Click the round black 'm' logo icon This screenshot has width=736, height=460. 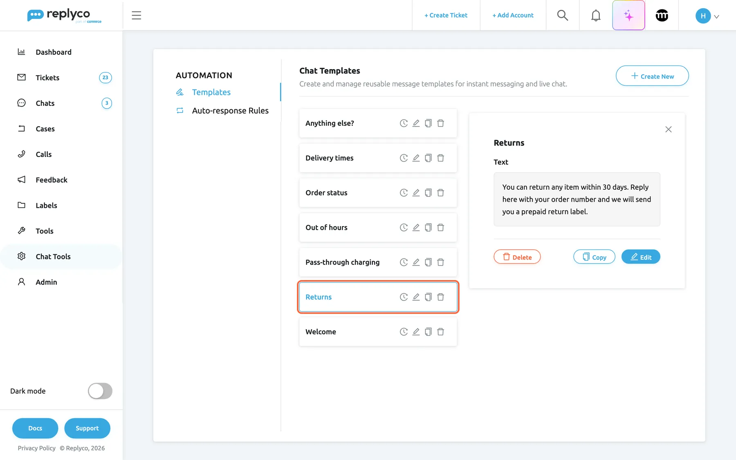(662, 16)
